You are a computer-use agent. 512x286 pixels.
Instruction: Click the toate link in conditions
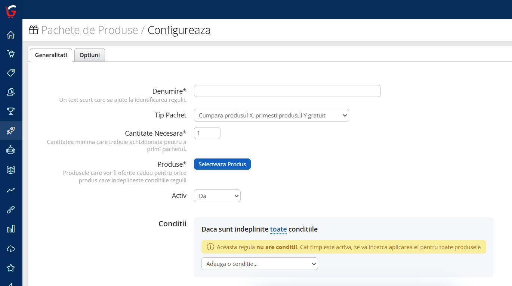pos(278,229)
